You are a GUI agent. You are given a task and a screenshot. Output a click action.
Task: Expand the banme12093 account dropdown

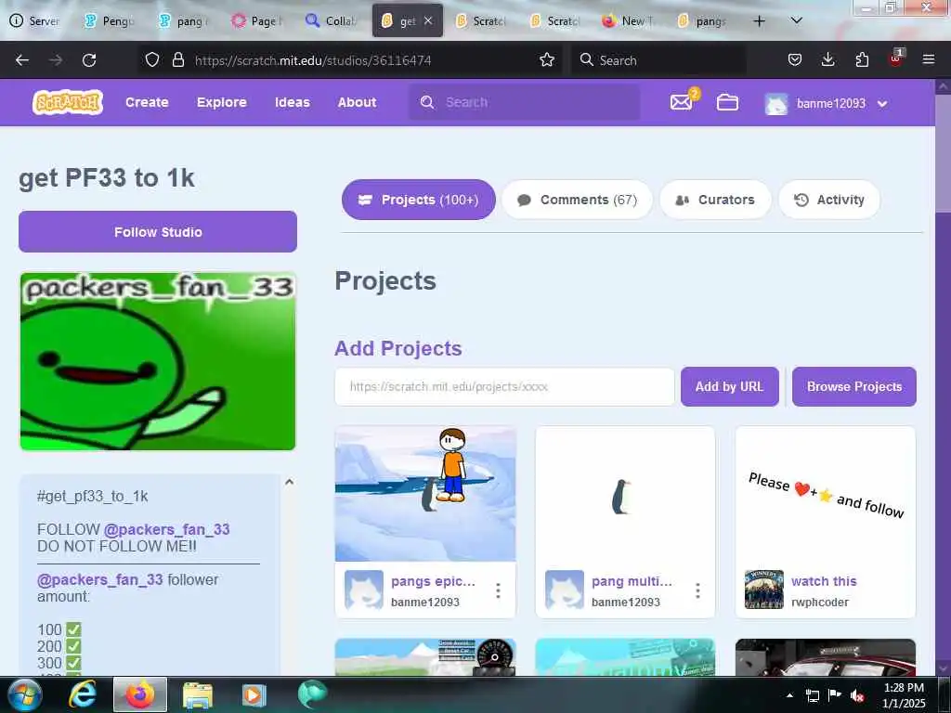coord(882,104)
